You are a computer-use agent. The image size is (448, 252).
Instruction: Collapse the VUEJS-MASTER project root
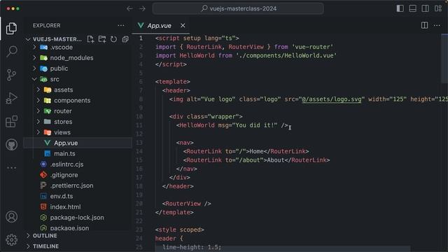click(x=28, y=39)
